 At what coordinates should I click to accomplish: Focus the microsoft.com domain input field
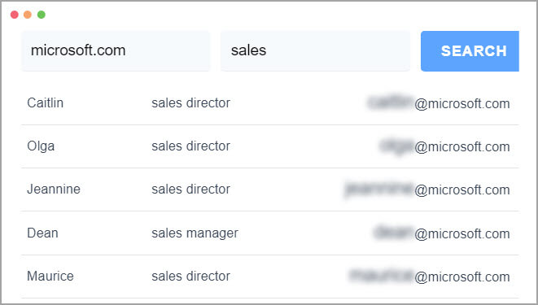pos(116,51)
